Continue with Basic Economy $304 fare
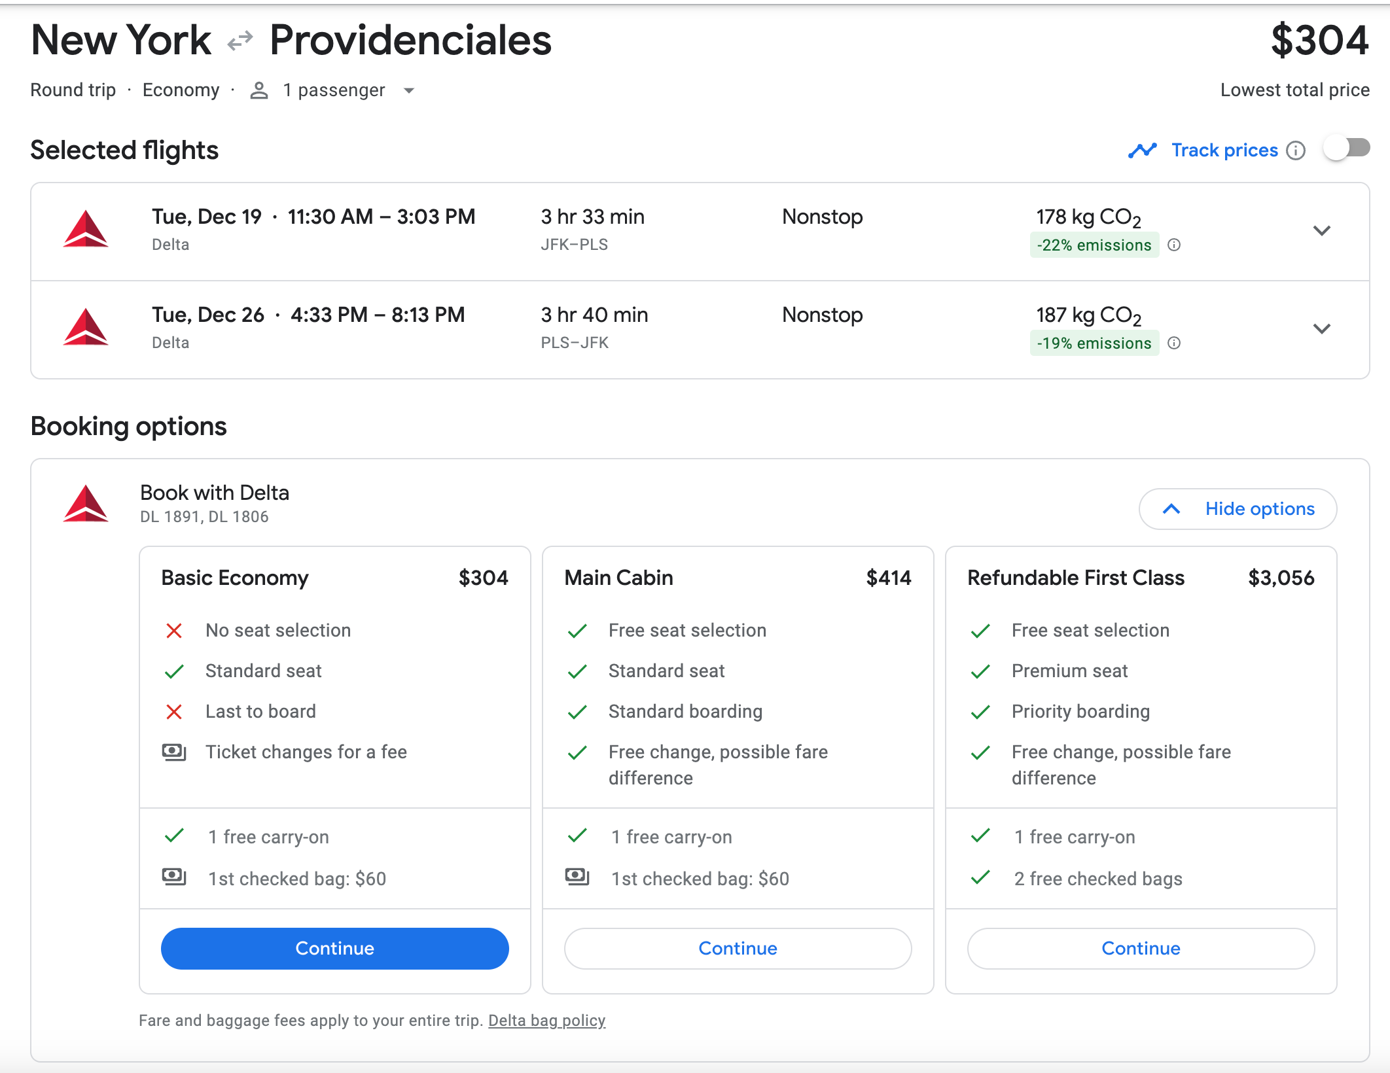1390x1073 pixels. pos(334,948)
